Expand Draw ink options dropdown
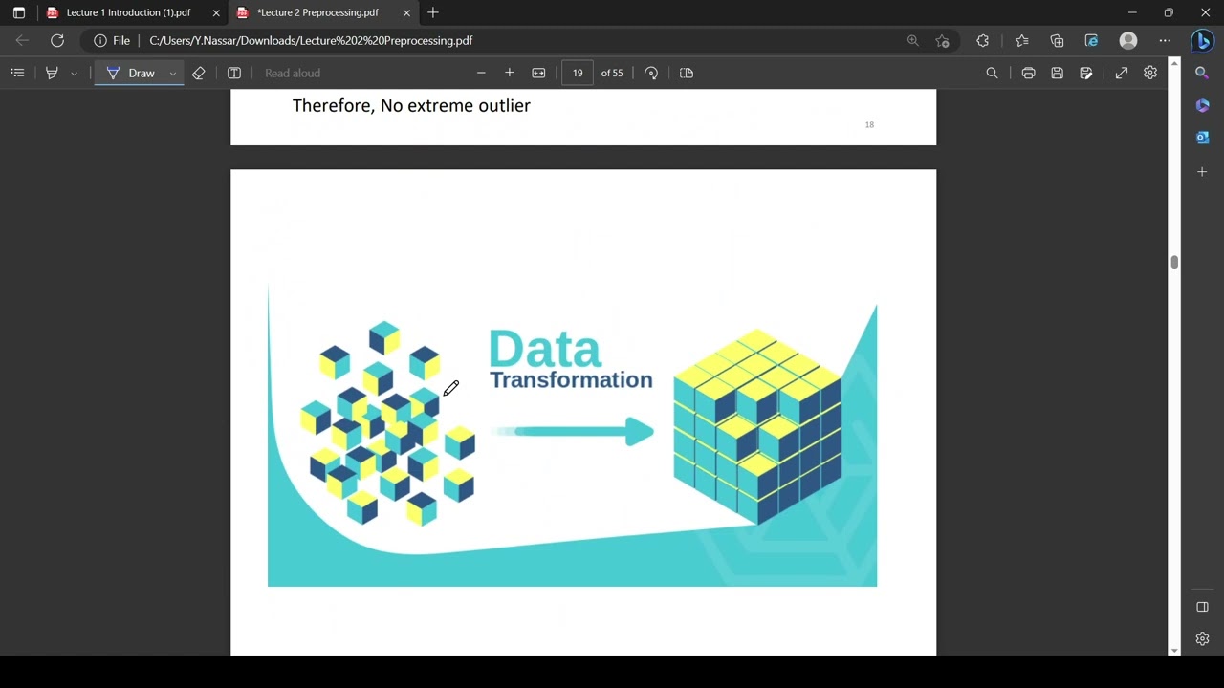The height and width of the screenshot is (688, 1224). point(173,74)
